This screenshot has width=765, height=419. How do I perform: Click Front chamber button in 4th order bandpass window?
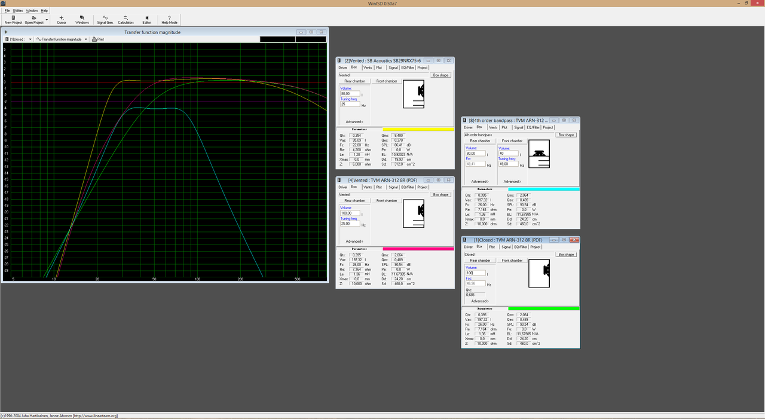tap(512, 141)
